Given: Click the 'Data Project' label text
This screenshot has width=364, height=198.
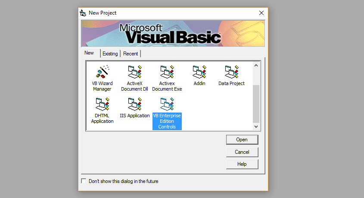Looking at the screenshot, I should tap(231, 83).
